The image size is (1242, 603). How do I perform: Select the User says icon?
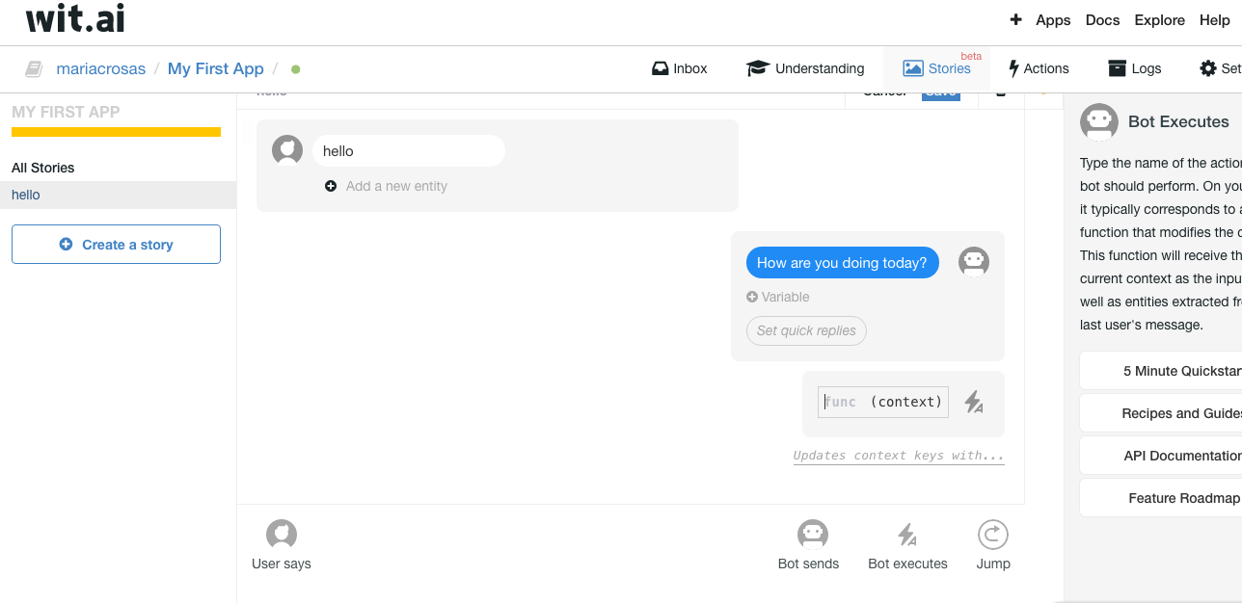(281, 536)
